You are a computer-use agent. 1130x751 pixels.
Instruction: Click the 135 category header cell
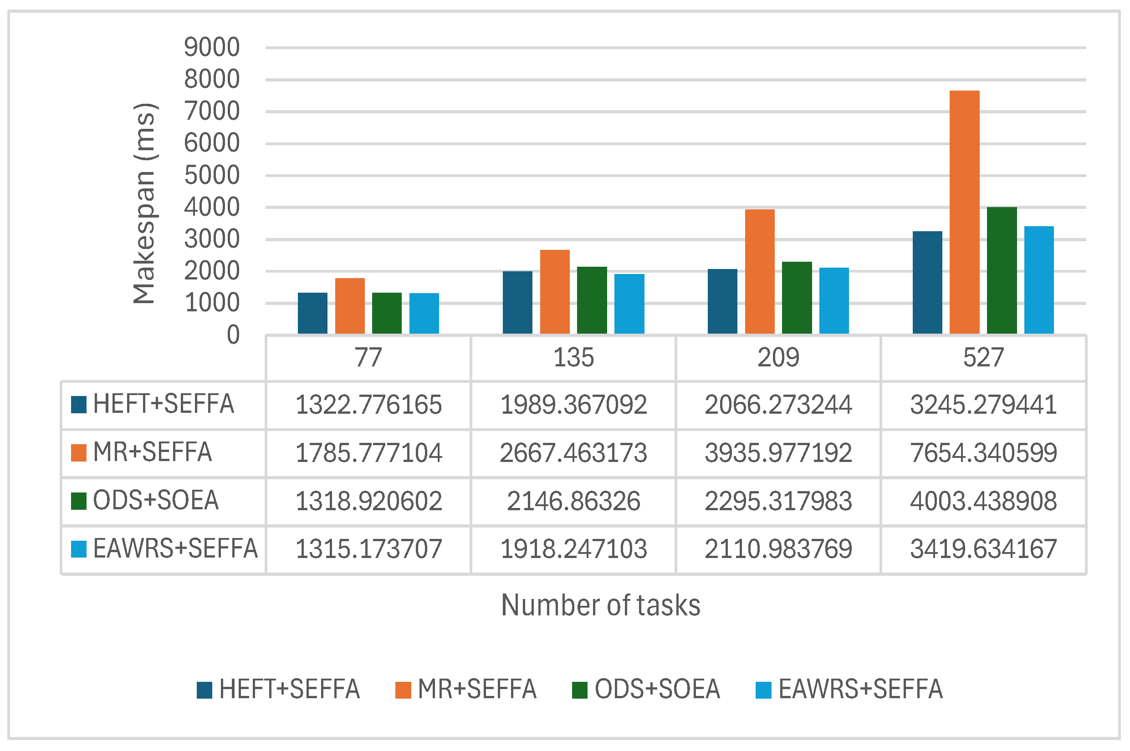click(573, 357)
